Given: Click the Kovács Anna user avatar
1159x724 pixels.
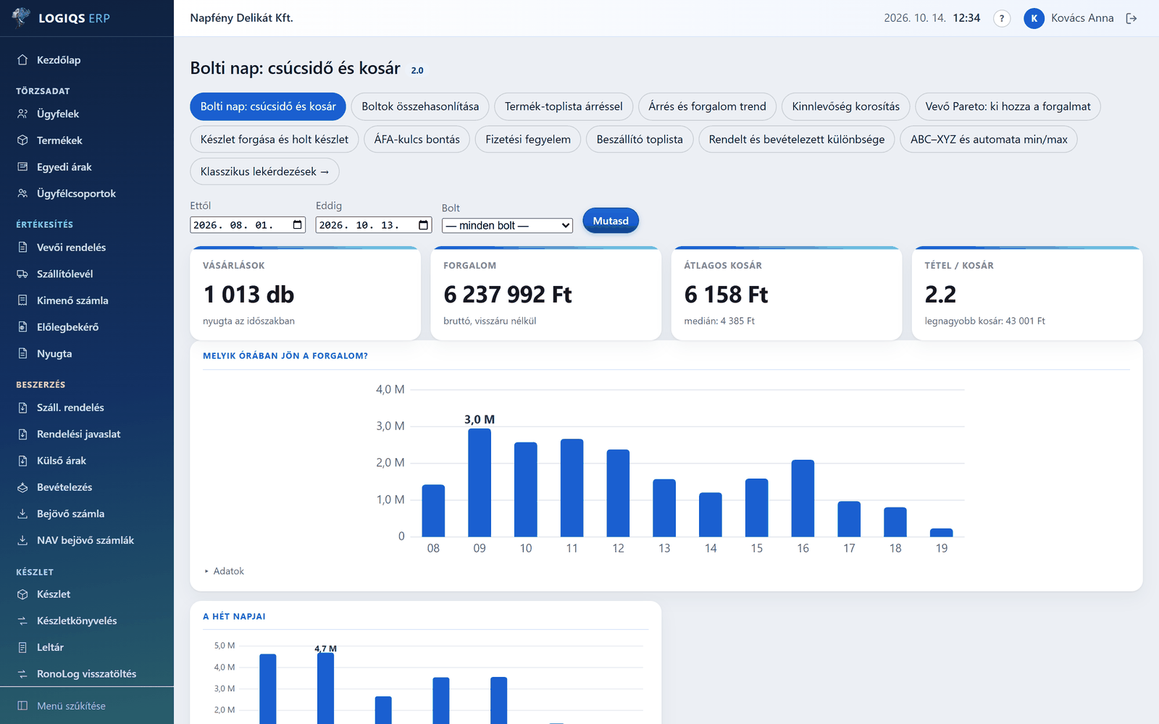Looking at the screenshot, I should click(x=1034, y=19).
